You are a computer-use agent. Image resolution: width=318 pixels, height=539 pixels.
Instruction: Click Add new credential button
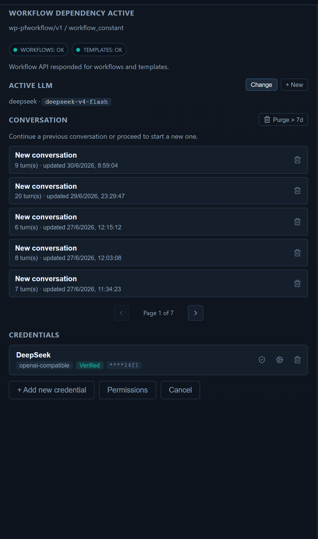pos(52,390)
